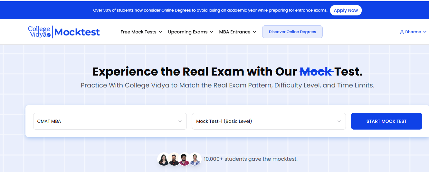The width and height of the screenshot is (429, 172).
Task: Click the Discover Online Degrees button
Action: tap(292, 32)
